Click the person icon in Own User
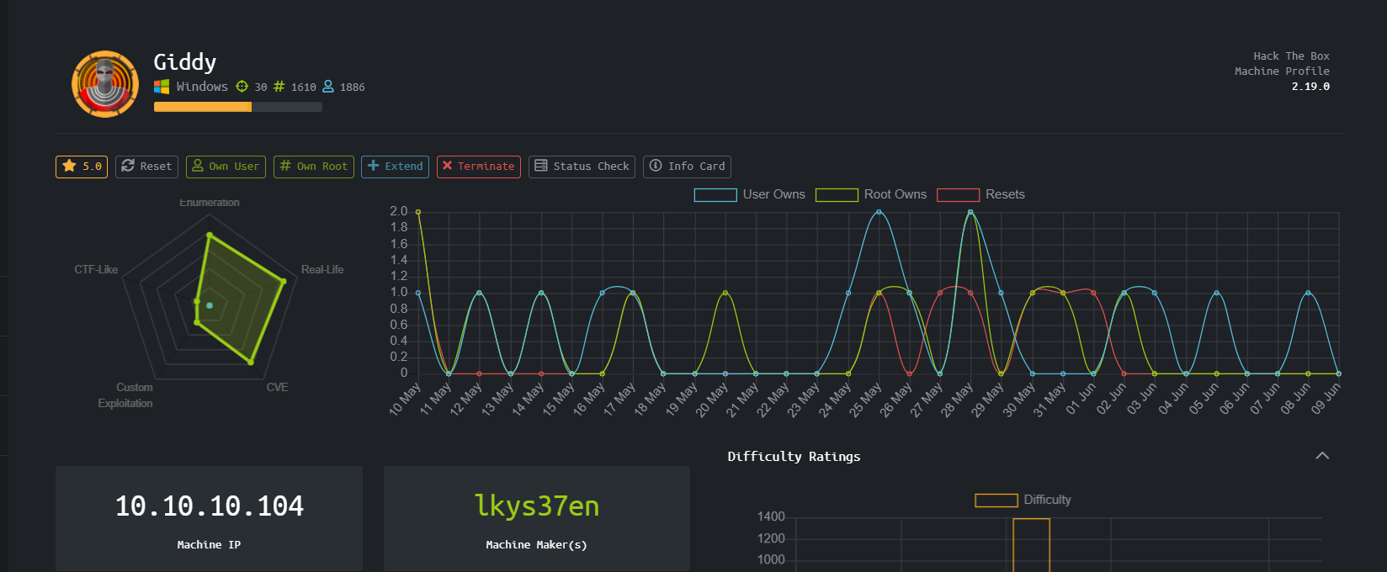This screenshot has height=572, width=1387. pyautogui.click(x=198, y=166)
